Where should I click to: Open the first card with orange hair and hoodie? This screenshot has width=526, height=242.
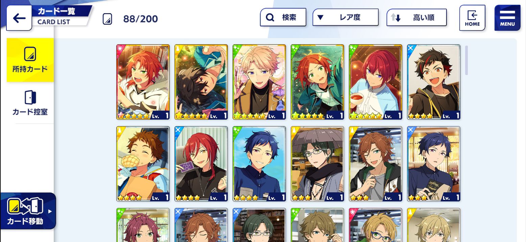click(x=143, y=82)
